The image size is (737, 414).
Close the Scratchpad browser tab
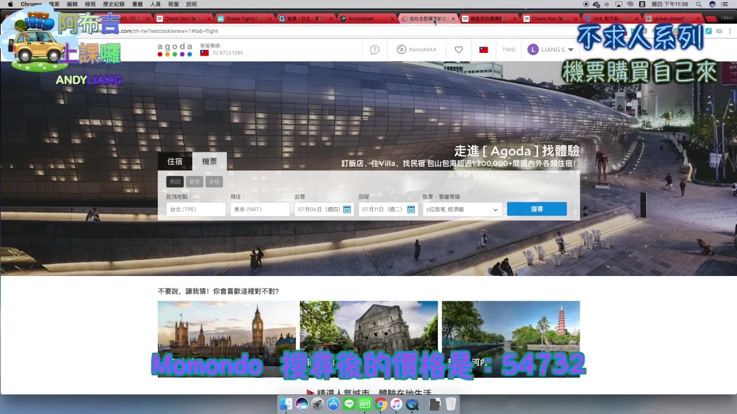(392, 19)
